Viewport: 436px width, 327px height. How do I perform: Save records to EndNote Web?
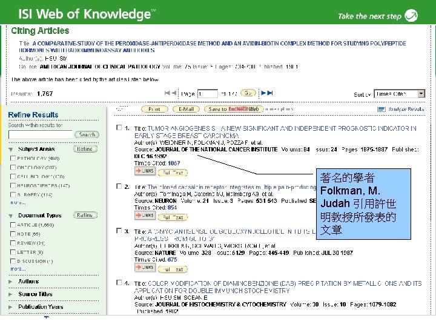[234, 109]
